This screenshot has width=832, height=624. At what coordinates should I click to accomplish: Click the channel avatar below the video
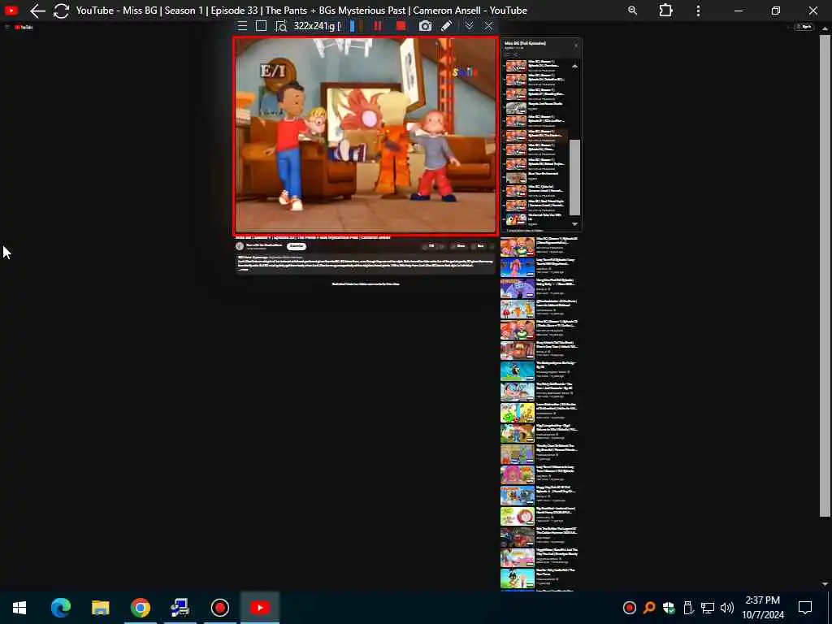coord(240,246)
